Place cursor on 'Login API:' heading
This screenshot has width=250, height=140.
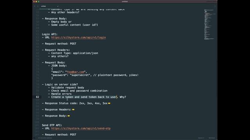tap(50, 34)
